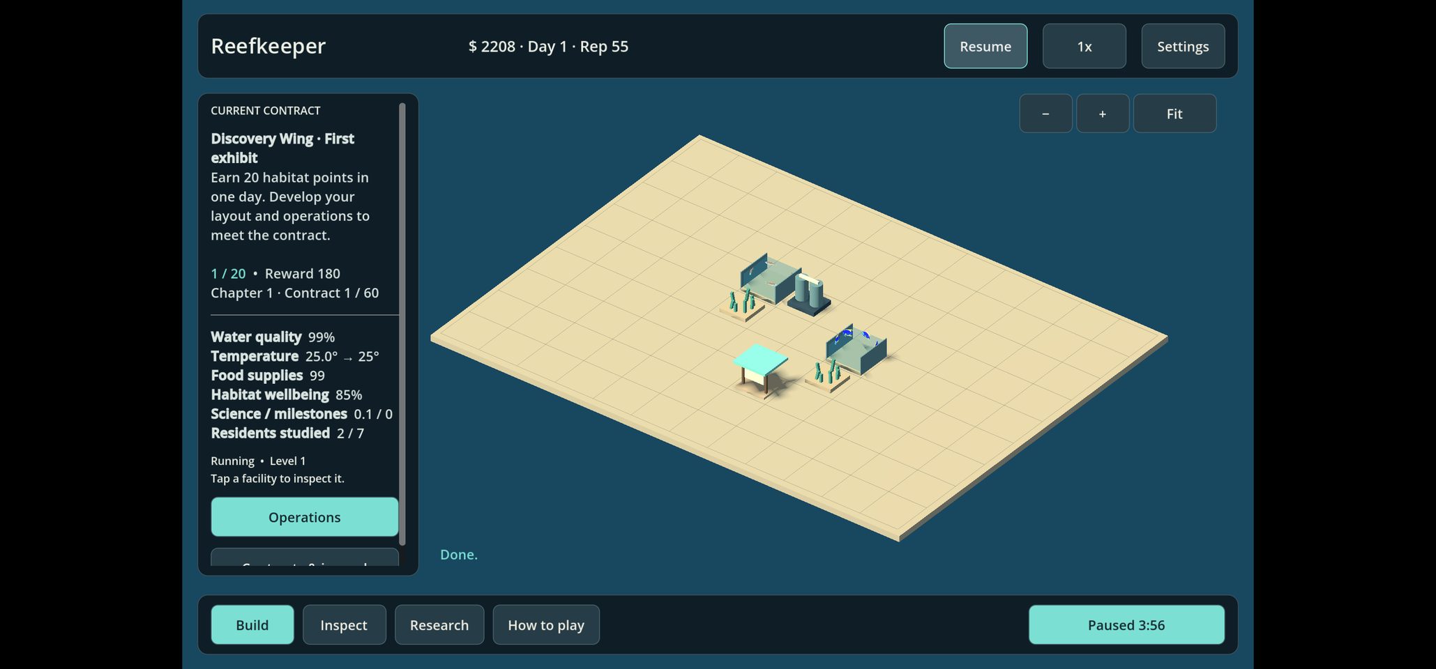
Task: Inspect the filter tank with cylinders
Action: point(810,295)
